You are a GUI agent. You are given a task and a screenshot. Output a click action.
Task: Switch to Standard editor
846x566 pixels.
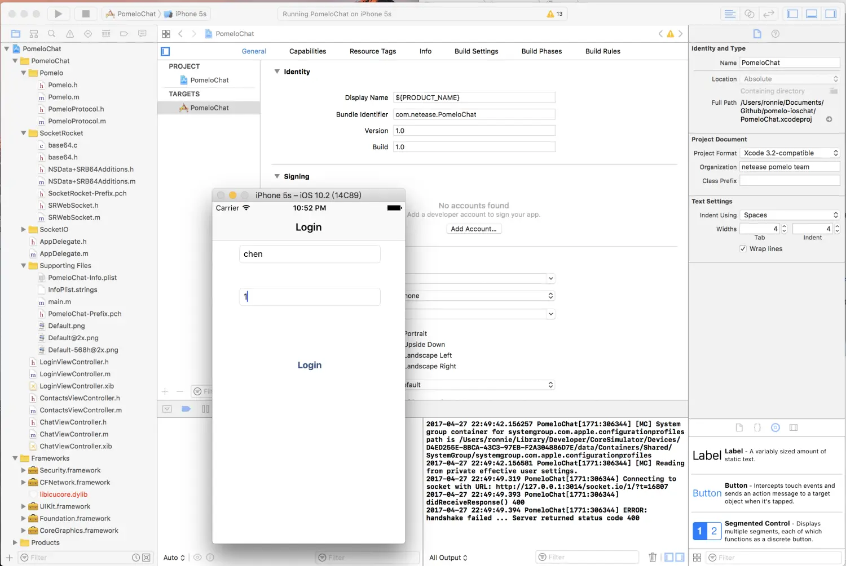click(x=730, y=14)
